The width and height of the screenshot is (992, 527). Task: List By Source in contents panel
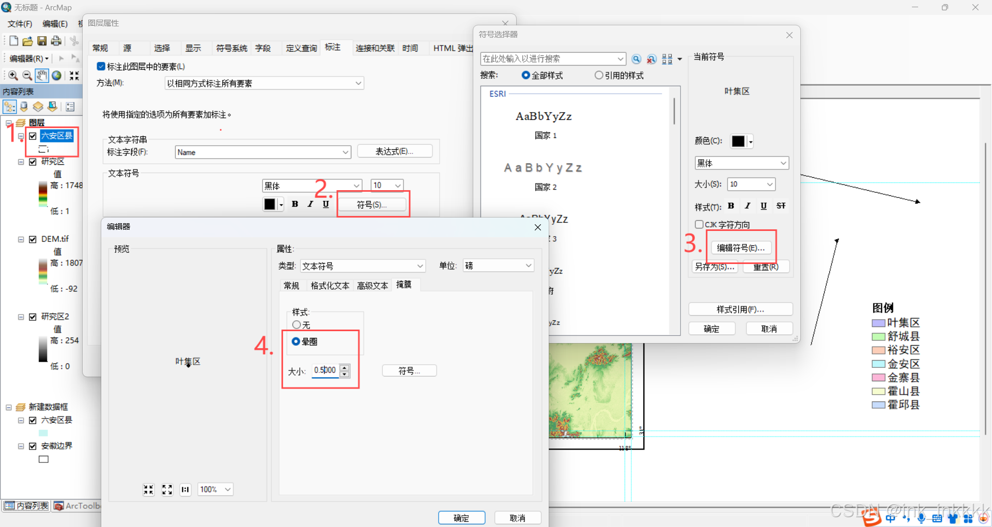pos(24,106)
